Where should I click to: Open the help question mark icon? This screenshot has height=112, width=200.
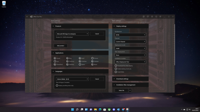(152, 17)
